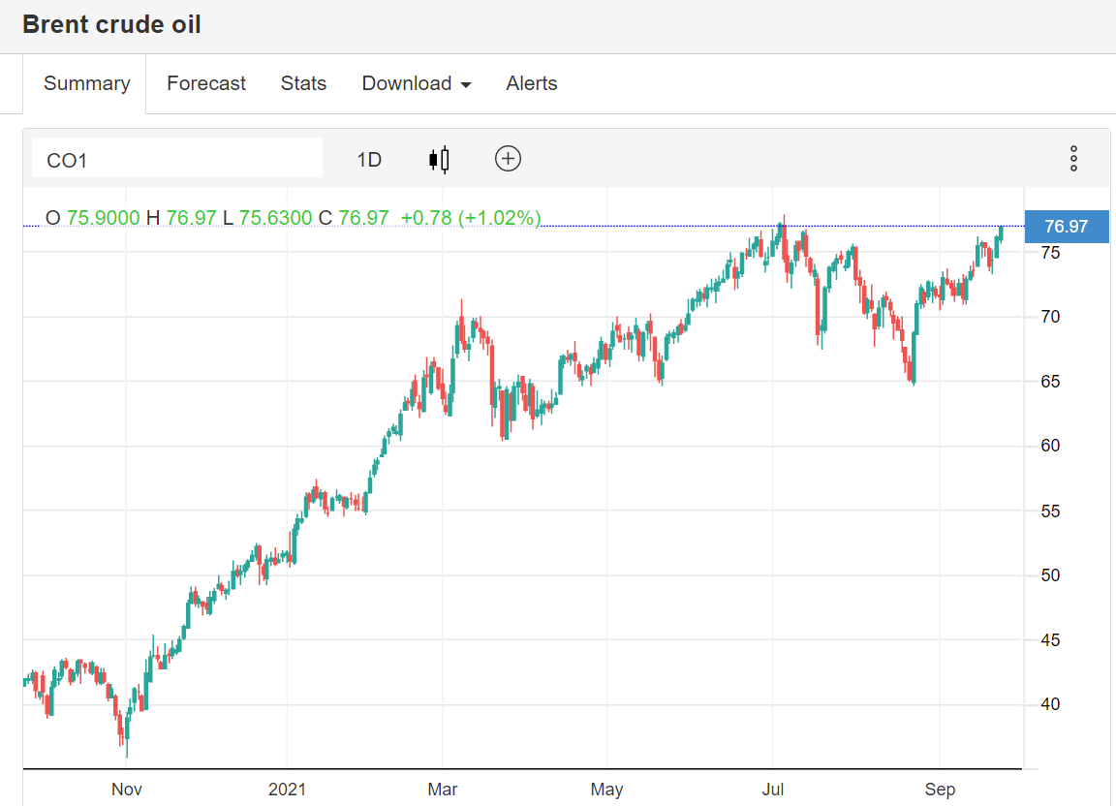Viewport: 1116px width, 806px height.
Task: Click the circled plus compare icon
Action: (x=508, y=159)
